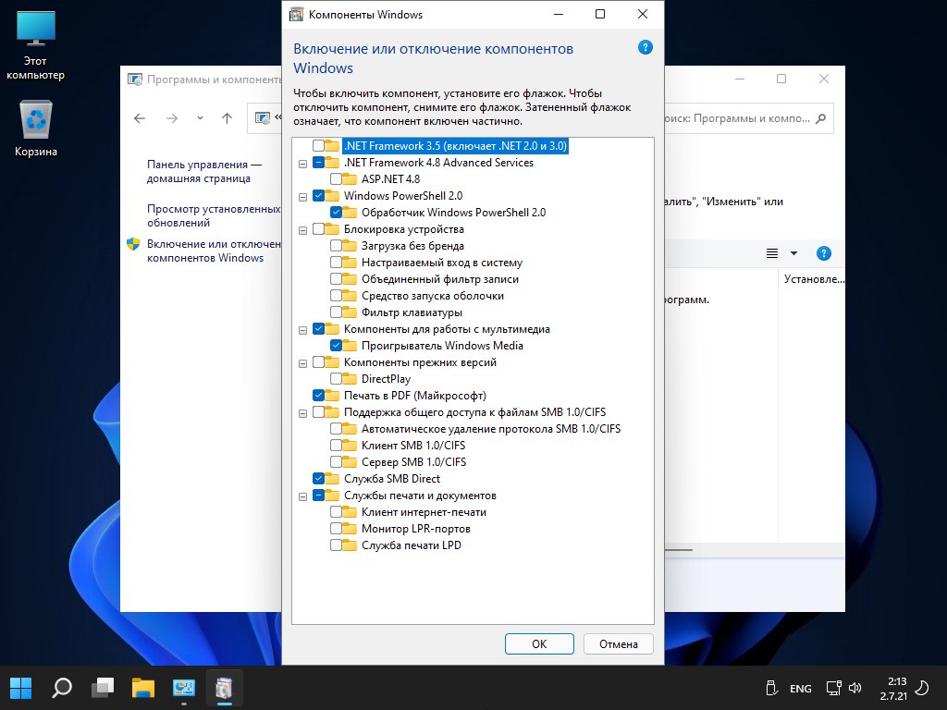947x710 pixels.
Task: Uncheck Печать в PDF (Майкрософт)
Action: pyautogui.click(x=318, y=396)
